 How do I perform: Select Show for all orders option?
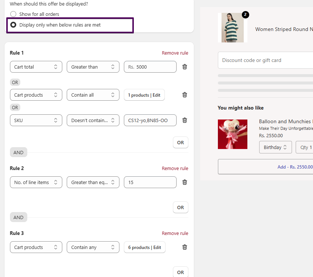point(14,14)
